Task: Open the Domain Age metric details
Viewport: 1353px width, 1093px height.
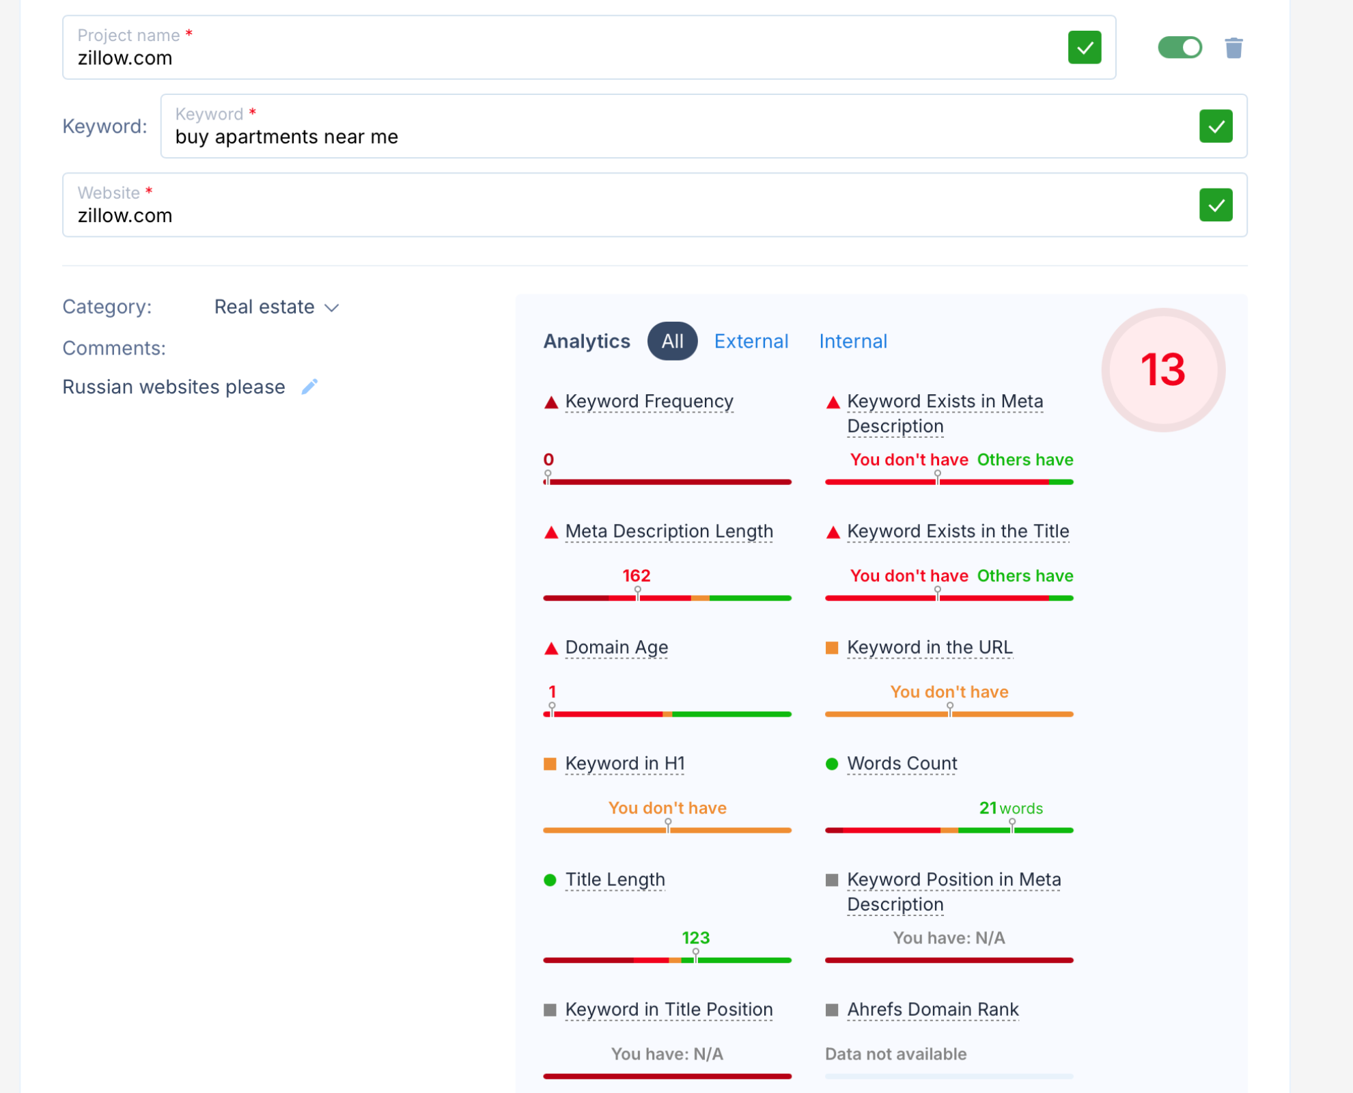Action: [x=616, y=647]
